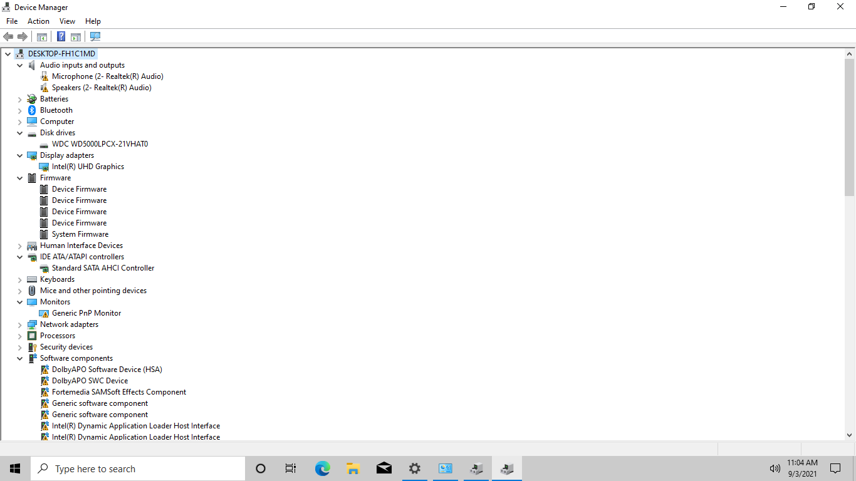Expand the Network adapters node arrow

tap(20, 324)
